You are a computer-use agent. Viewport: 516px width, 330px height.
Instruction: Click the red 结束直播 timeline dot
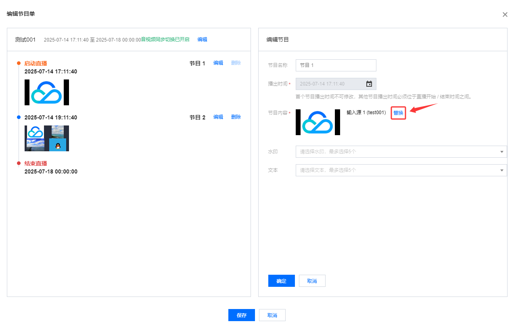pos(19,163)
